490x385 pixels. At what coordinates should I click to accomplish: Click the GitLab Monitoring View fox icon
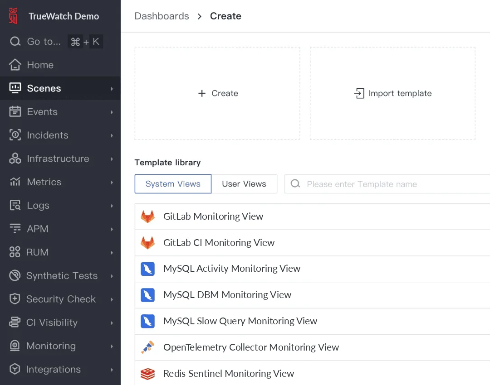[147, 217]
